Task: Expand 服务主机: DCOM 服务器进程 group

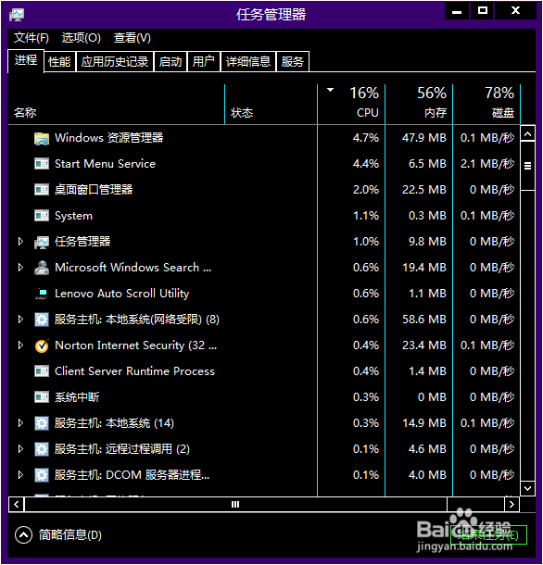Action: pos(20,475)
